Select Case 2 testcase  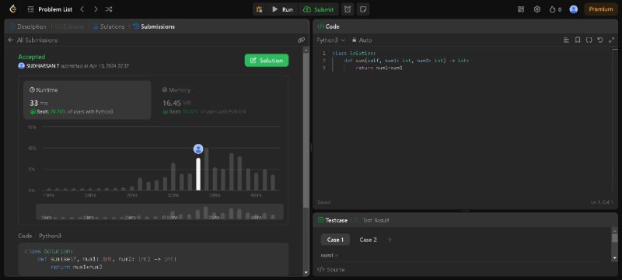[x=368, y=240]
